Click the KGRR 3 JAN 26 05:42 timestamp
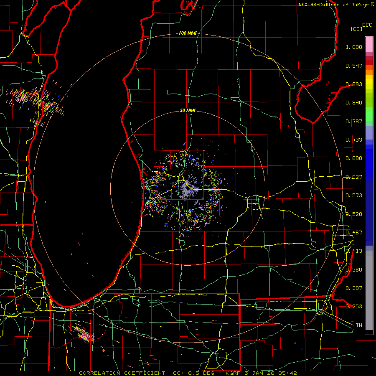 (261, 373)
